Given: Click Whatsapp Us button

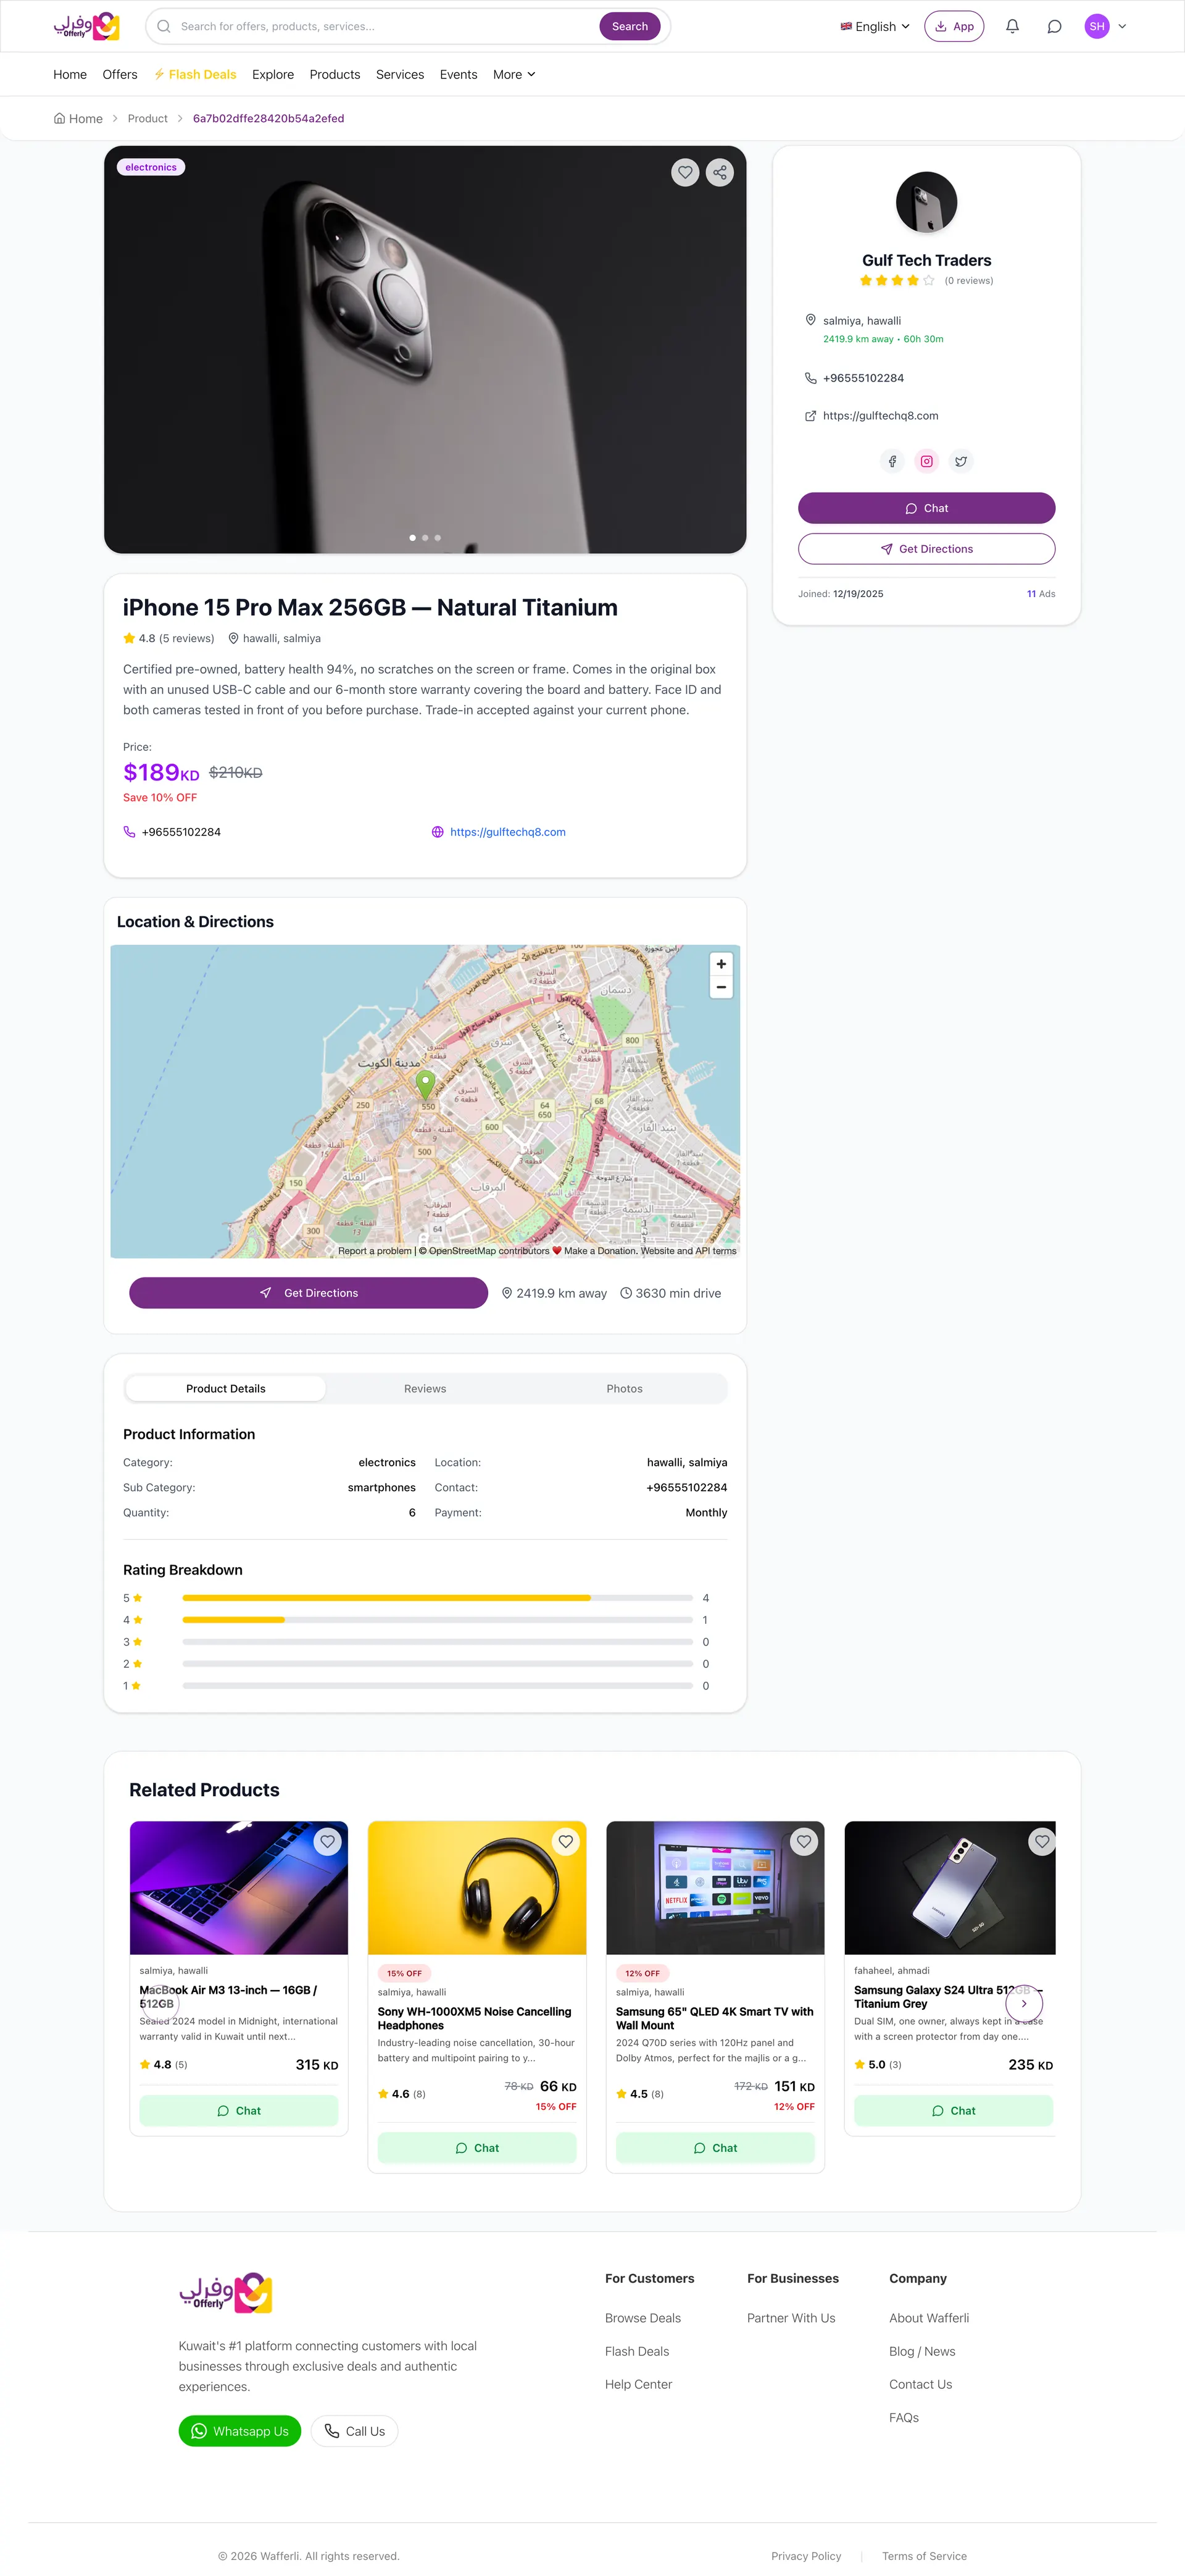Looking at the screenshot, I should [240, 2431].
